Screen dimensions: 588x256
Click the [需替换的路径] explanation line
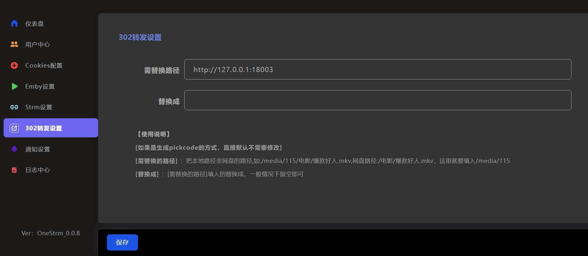point(323,161)
